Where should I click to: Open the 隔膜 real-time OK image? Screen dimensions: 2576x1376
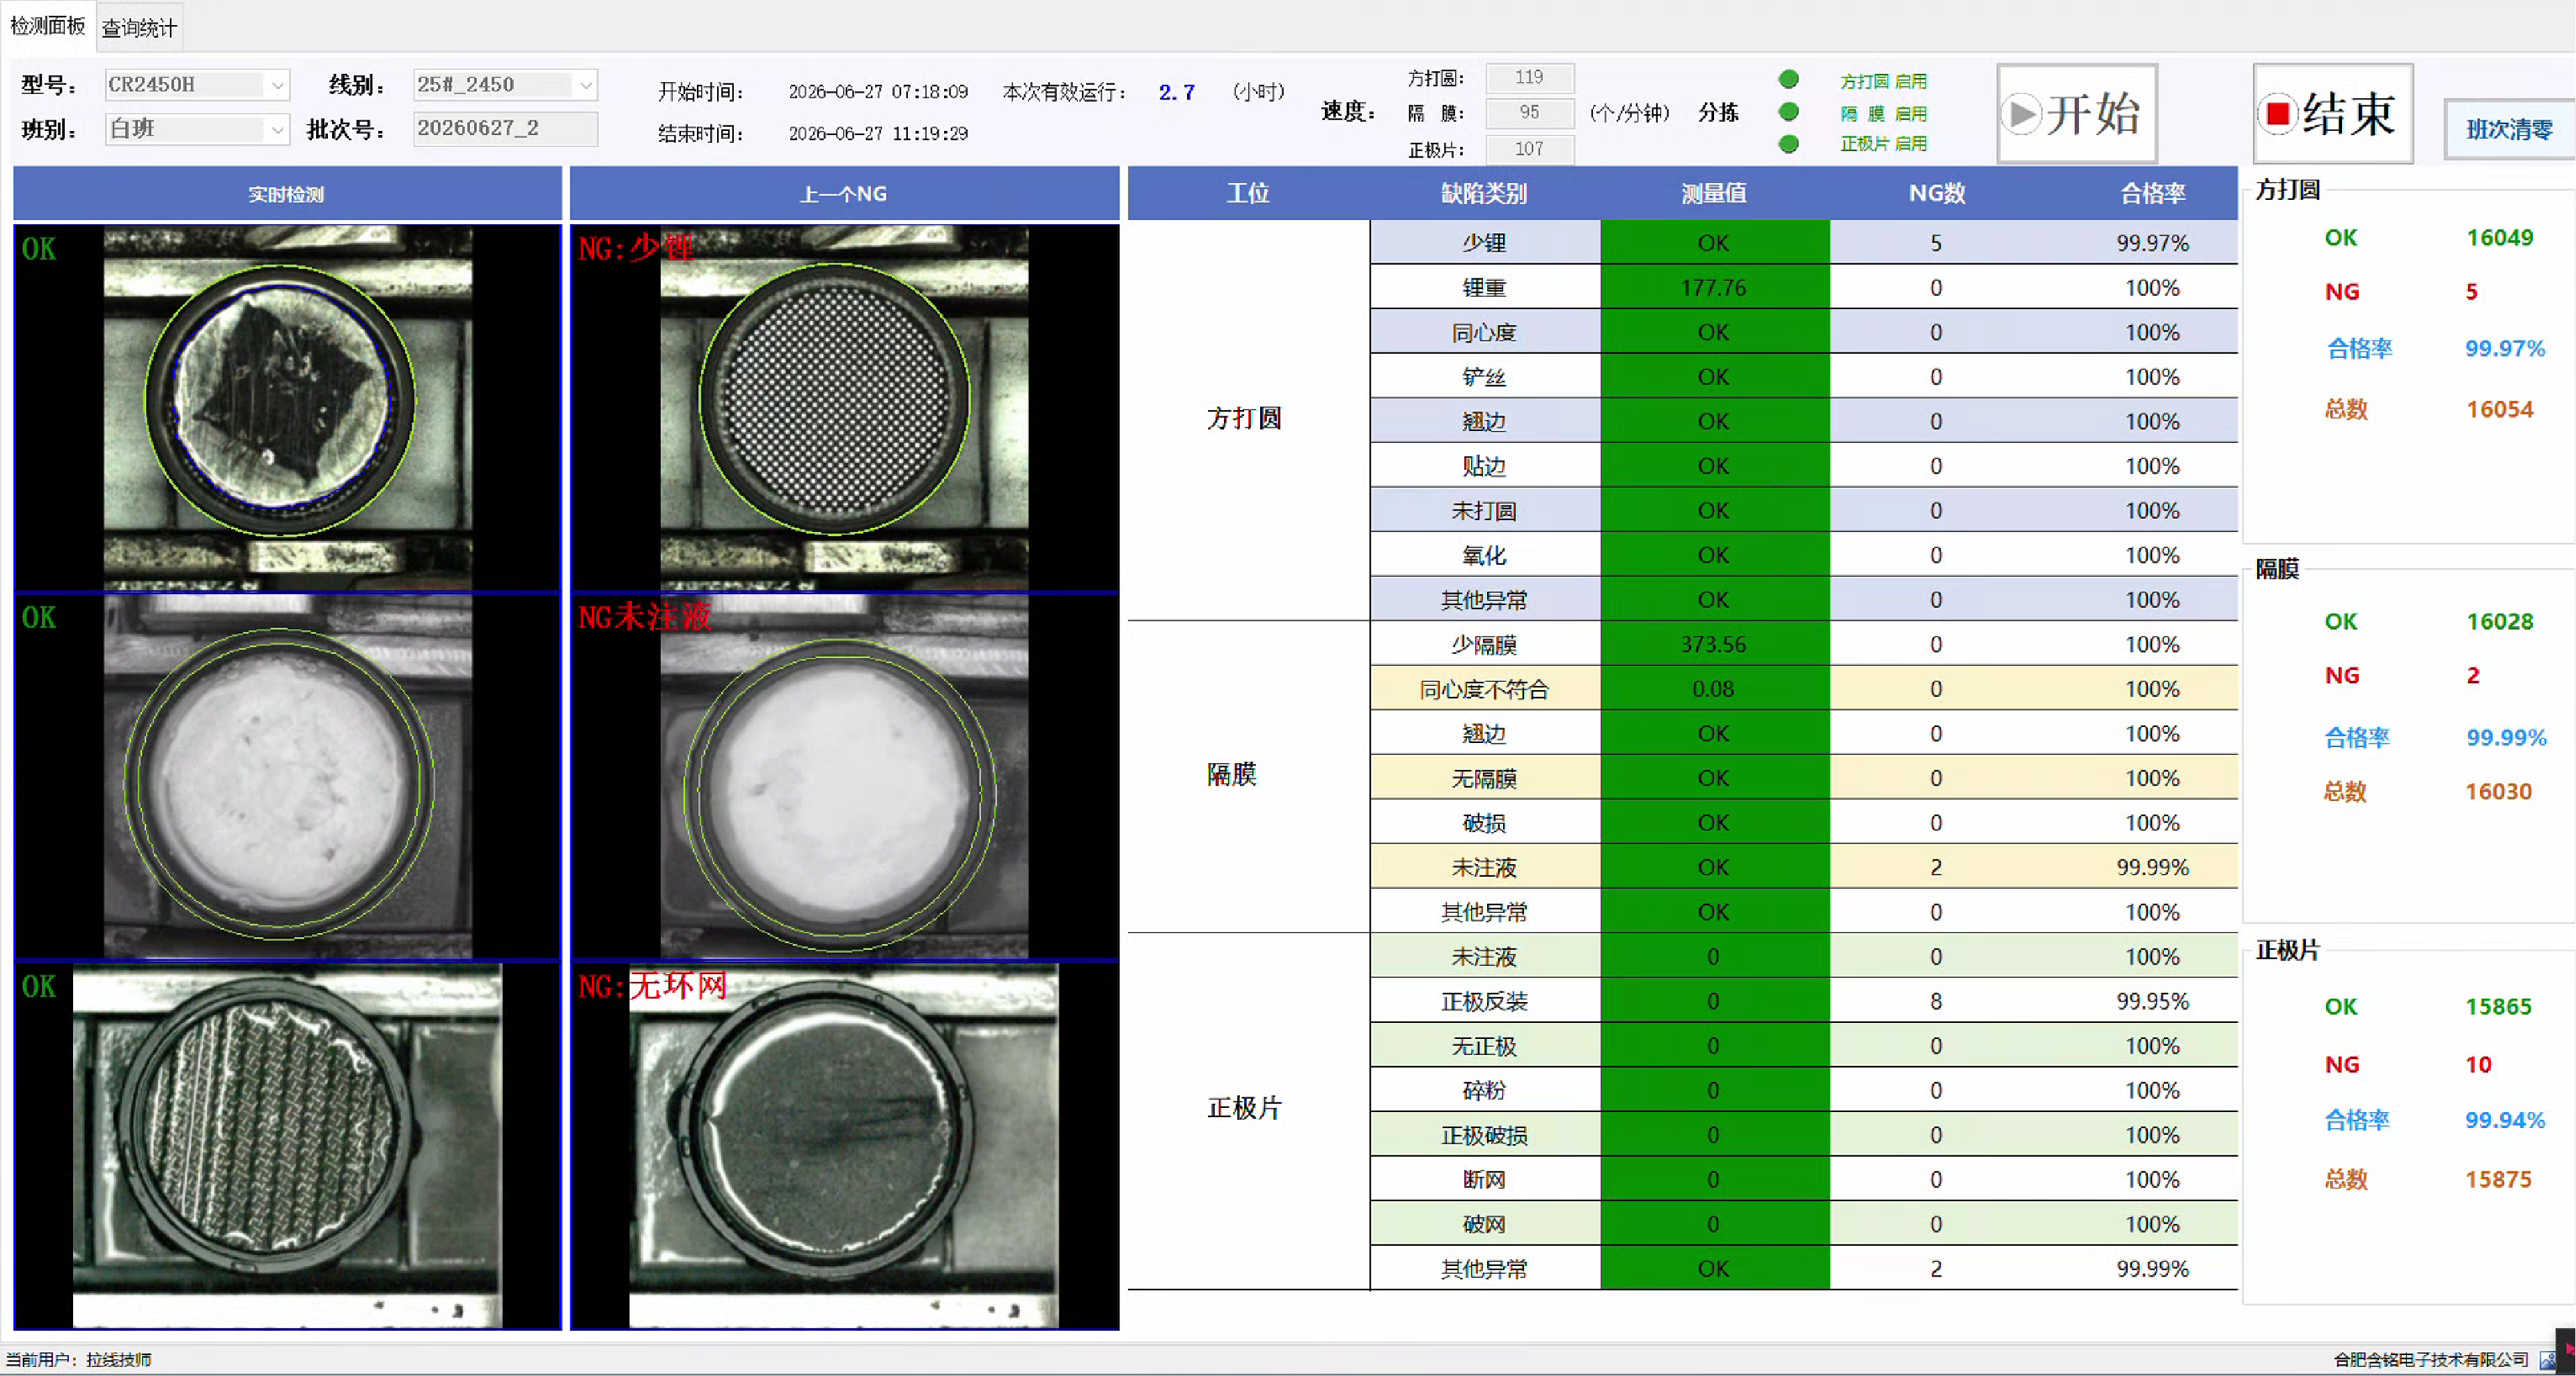287,777
